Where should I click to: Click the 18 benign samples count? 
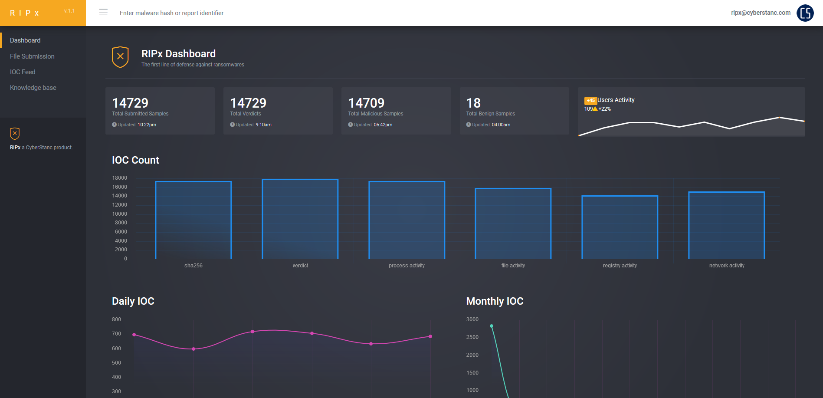pos(473,103)
